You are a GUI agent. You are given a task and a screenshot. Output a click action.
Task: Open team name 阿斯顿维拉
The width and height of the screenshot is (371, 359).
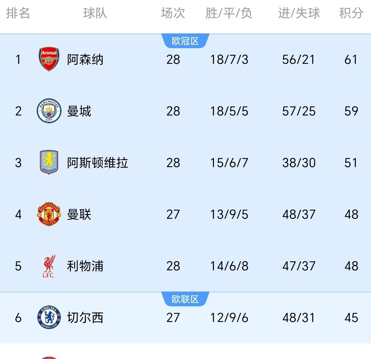pos(98,163)
